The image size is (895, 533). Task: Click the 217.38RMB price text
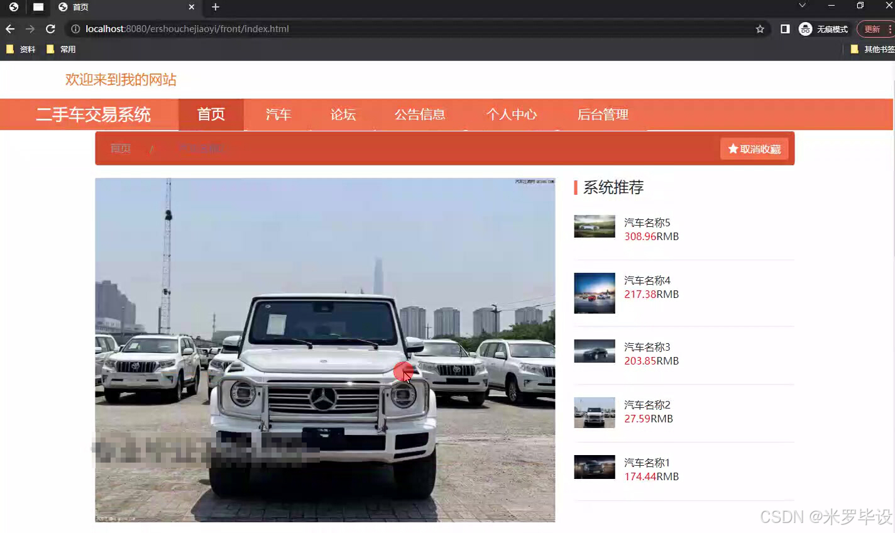(x=652, y=294)
